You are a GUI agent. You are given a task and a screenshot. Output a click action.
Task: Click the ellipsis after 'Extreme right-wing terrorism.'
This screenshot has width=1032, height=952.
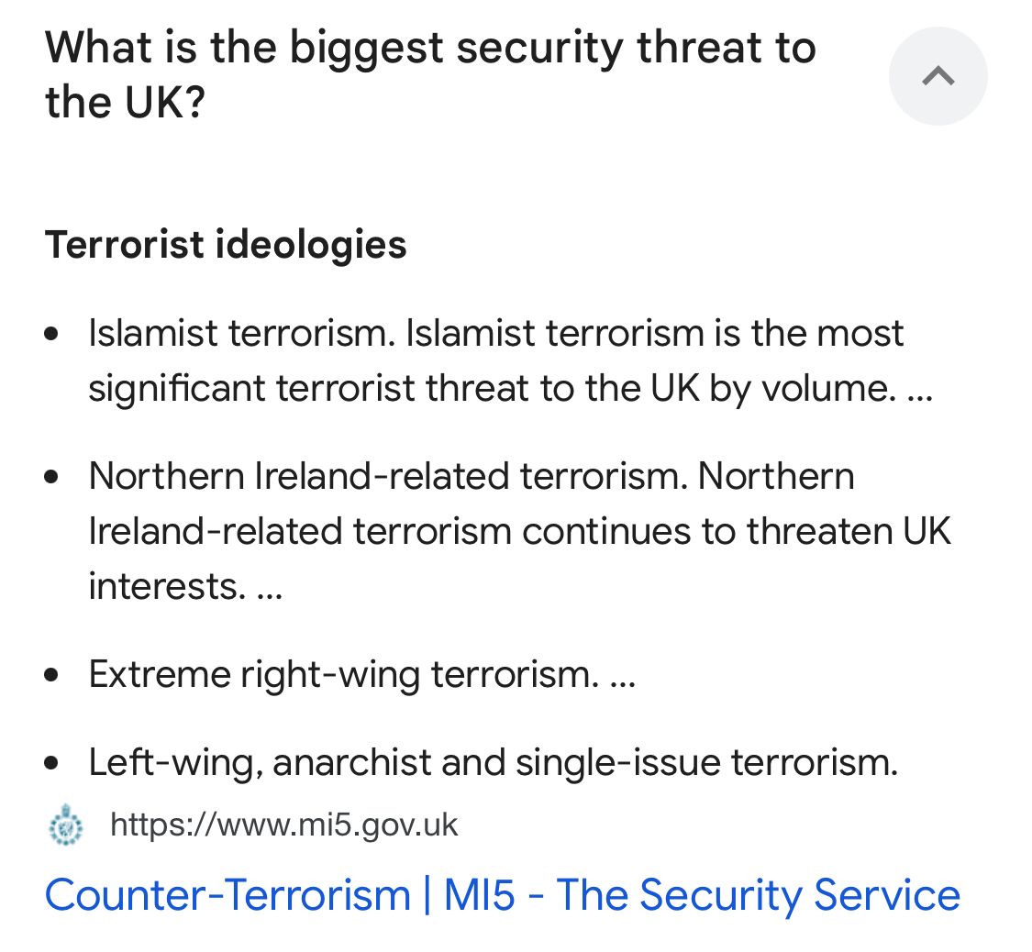tap(621, 676)
